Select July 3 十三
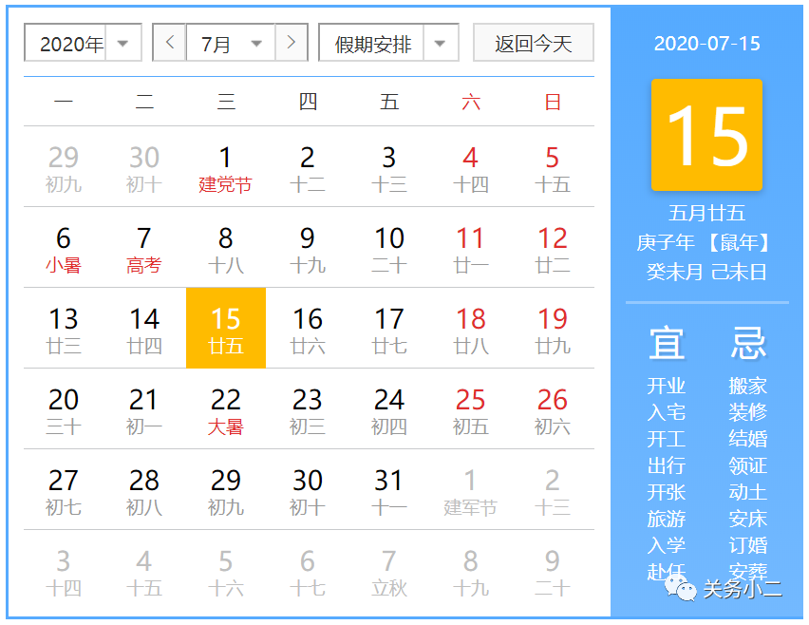Viewport: 809px width, 625px height. 389,167
